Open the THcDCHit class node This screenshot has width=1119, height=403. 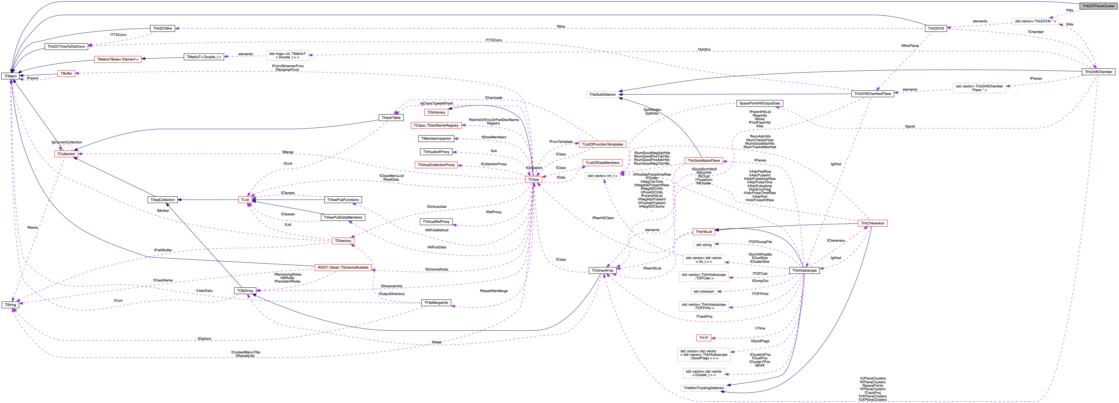click(x=936, y=28)
